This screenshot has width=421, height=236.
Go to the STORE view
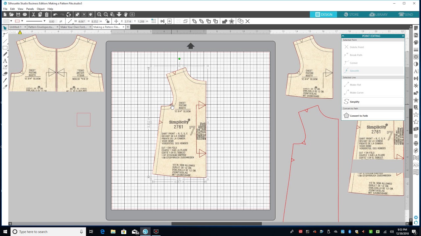[x=351, y=14]
